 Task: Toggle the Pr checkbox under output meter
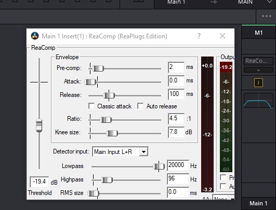223,177
